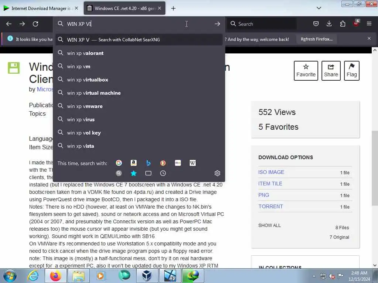Search open tabs with the tab icon

click(148, 173)
